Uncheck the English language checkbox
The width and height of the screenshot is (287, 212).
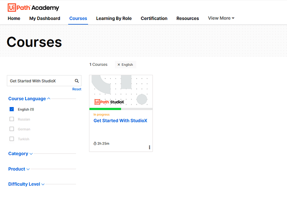pyautogui.click(x=12, y=109)
